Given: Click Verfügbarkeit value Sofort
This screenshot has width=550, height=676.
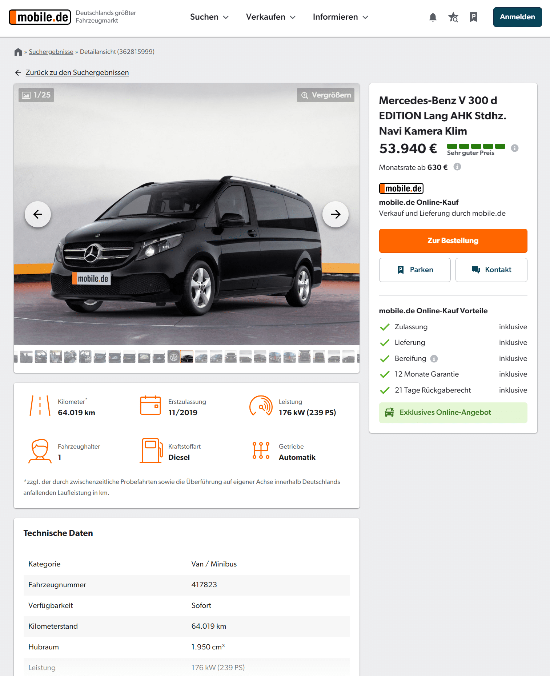Looking at the screenshot, I should 201,605.
